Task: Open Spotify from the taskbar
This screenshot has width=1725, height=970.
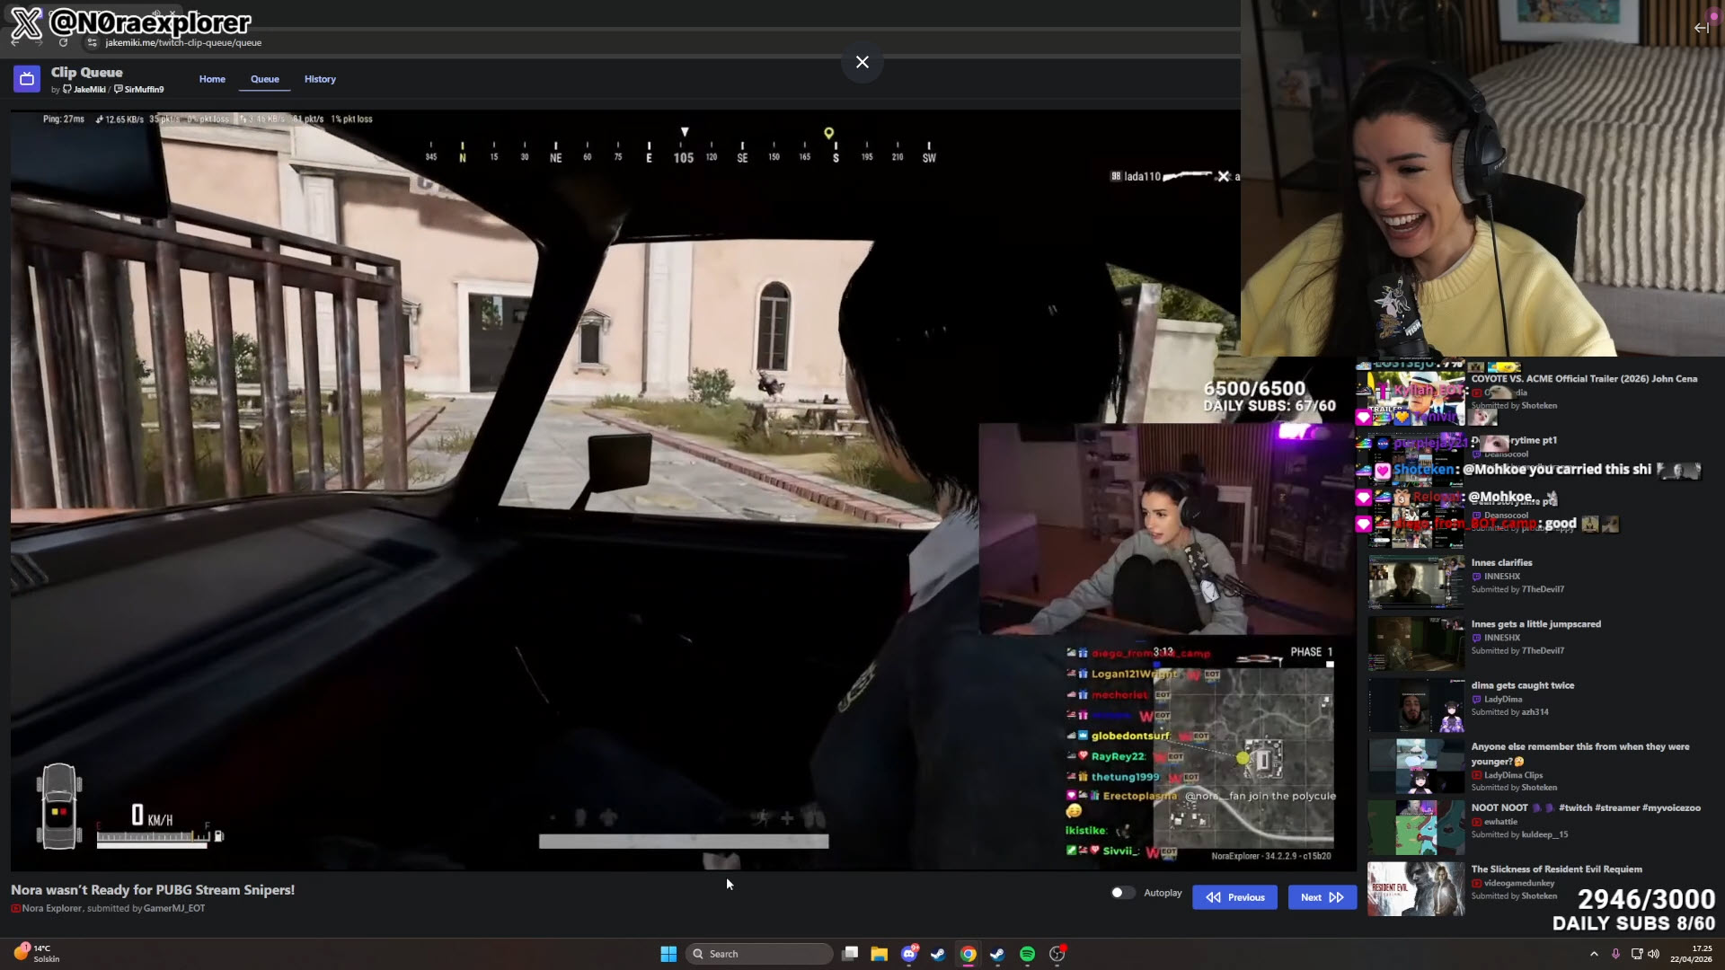Action: 1027,954
